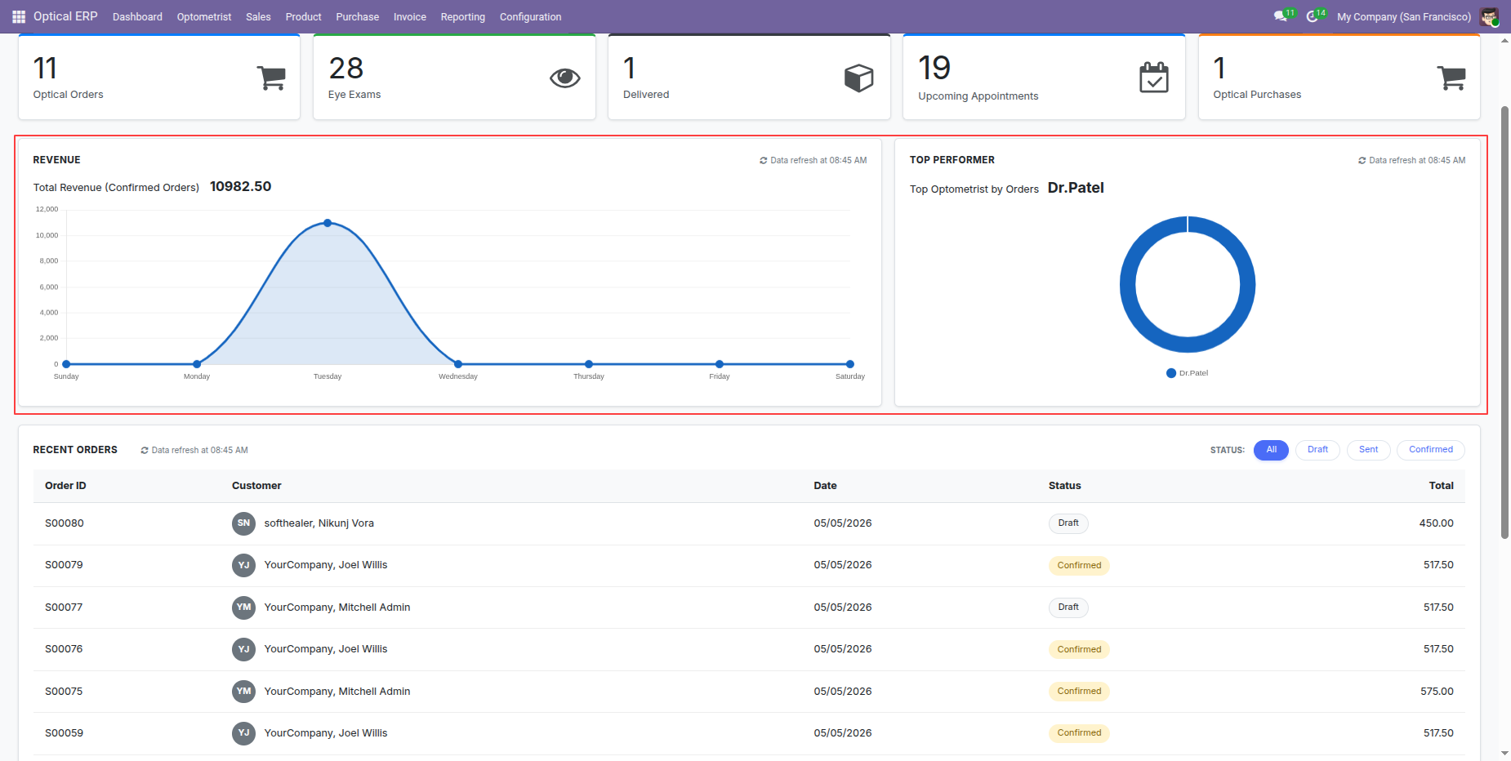Expand the Reporting menu
Viewport: 1511px width, 761px height.
pos(462,16)
